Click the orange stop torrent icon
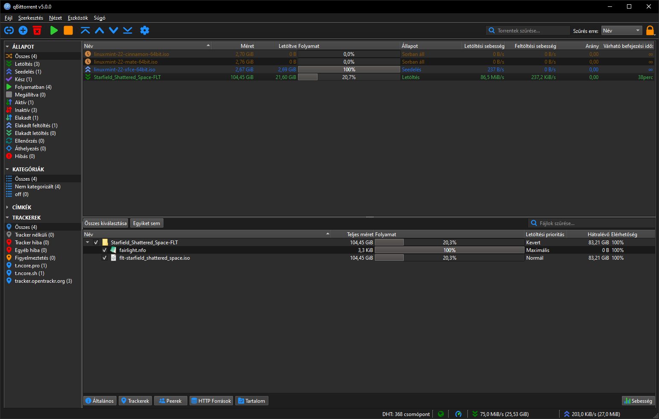This screenshot has width=659, height=419. (x=68, y=30)
